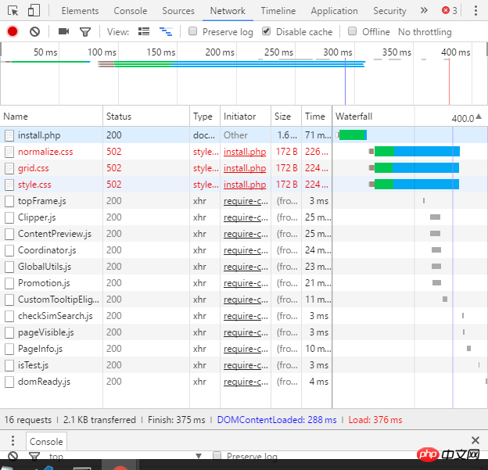Switch to the Elements tab
This screenshot has width=488, height=470.
click(80, 11)
